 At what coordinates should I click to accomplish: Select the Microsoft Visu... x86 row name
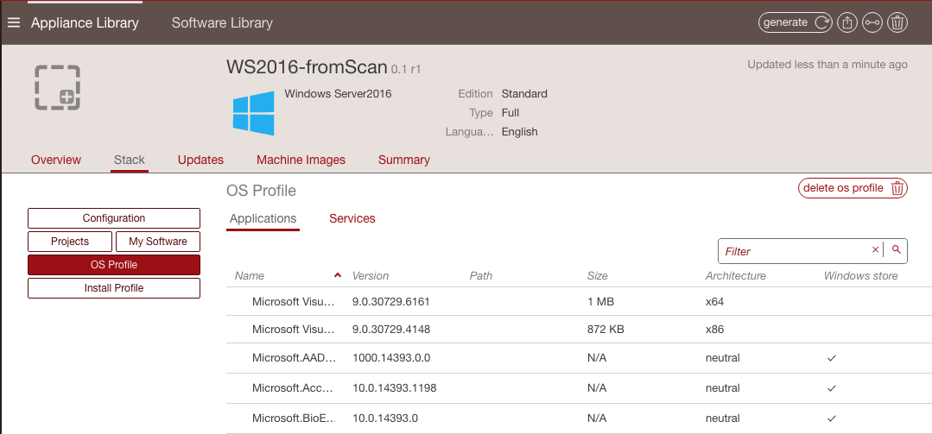294,329
